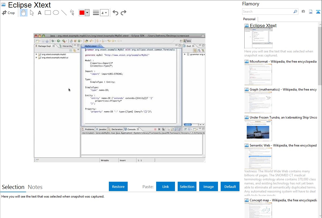
Task: Switch to the Notes tab
Action: coord(35,187)
